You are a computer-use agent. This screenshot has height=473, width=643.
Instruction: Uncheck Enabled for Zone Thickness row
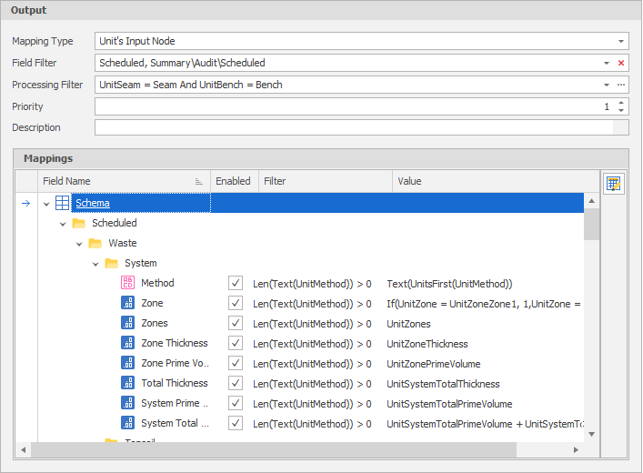click(x=236, y=343)
